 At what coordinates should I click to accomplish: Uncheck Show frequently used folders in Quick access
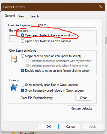pyautogui.click(x=52, y=91)
